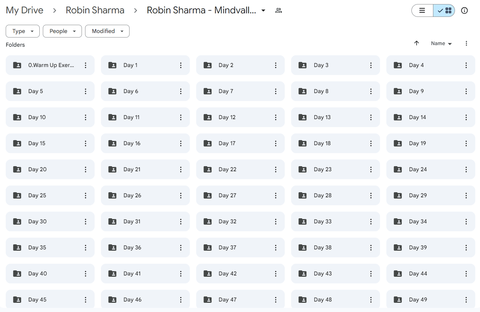Open more actions for Day 3 folder
The image size is (480, 312).
[x=371, y=65]
